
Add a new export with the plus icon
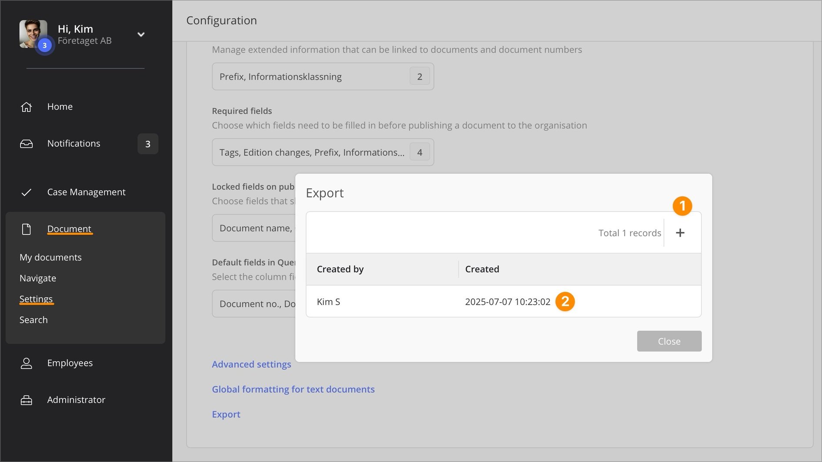[x=680, y=233]
